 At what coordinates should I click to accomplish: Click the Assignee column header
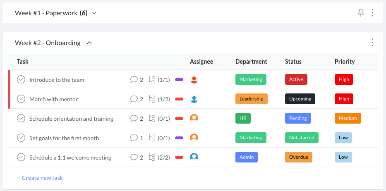pos(201,62)
